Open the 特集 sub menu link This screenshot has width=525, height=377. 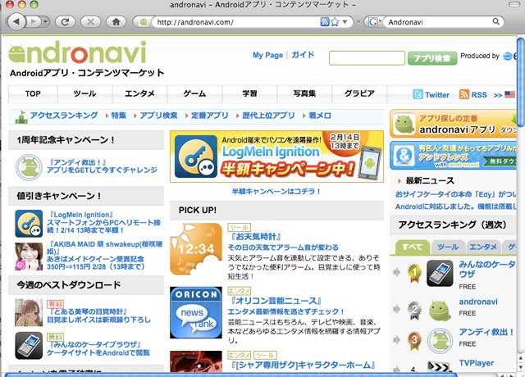click(x=118, y=116)
